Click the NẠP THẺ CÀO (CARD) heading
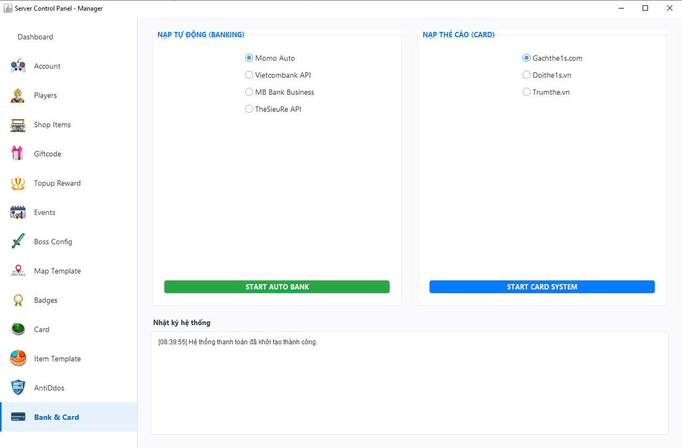682x448 pixels. 459,35
